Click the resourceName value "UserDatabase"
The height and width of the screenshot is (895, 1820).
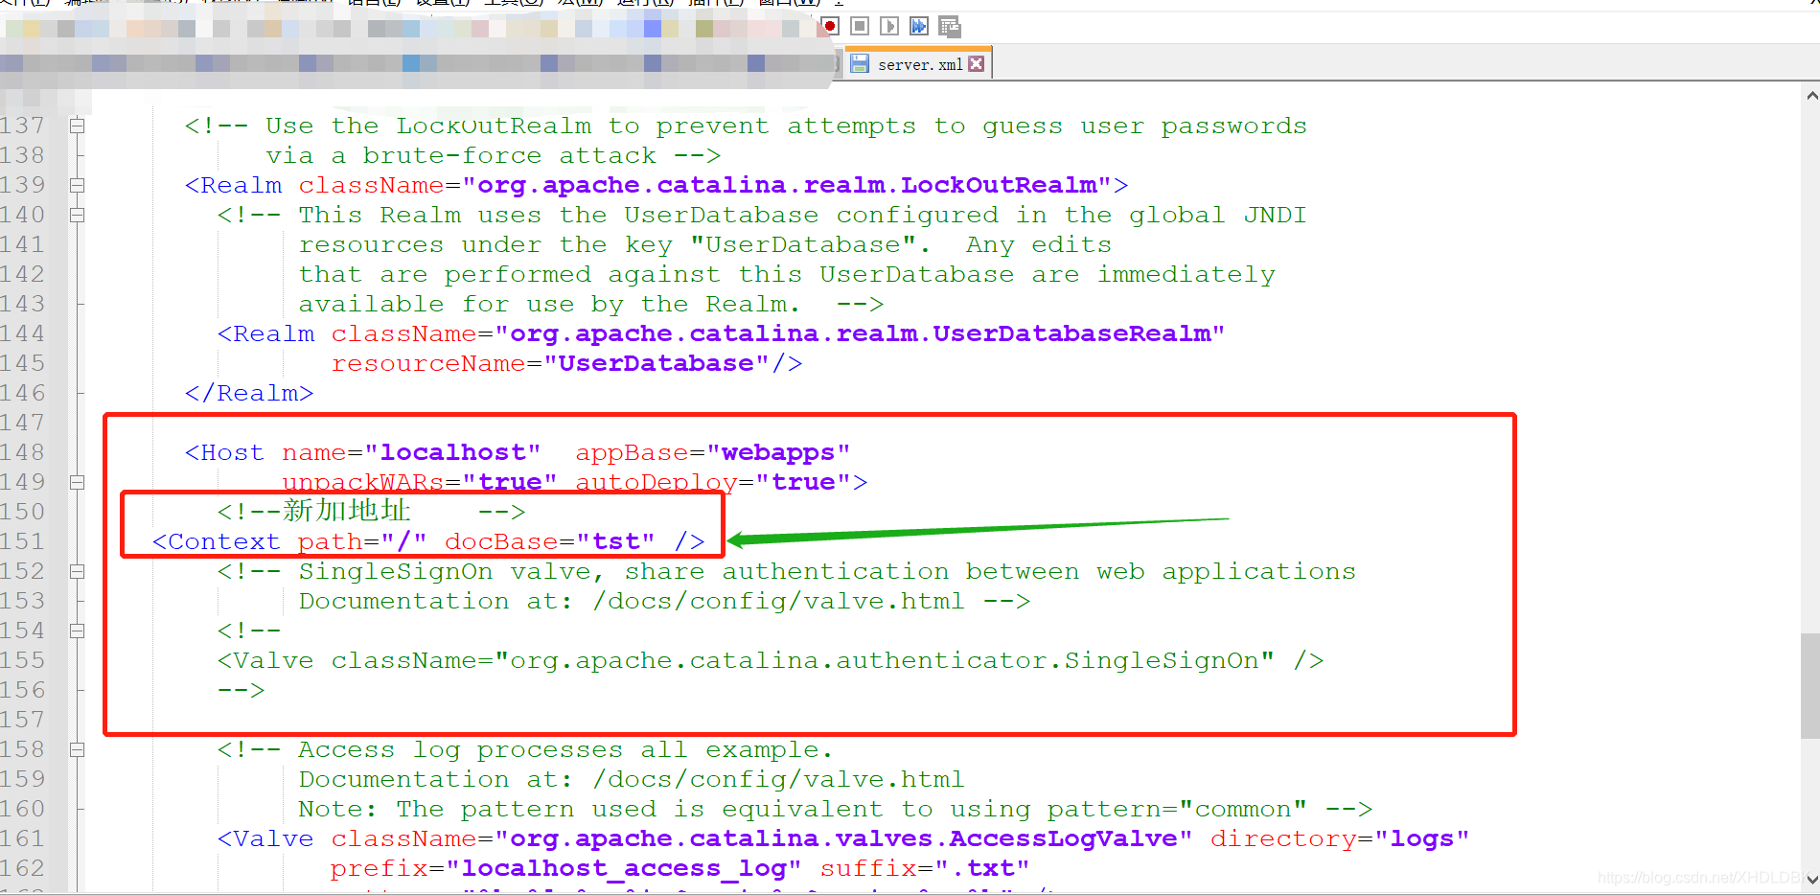coord(656,363)
